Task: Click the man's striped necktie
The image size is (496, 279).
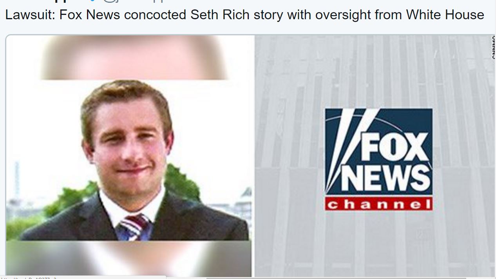Action: coord(134,227)
